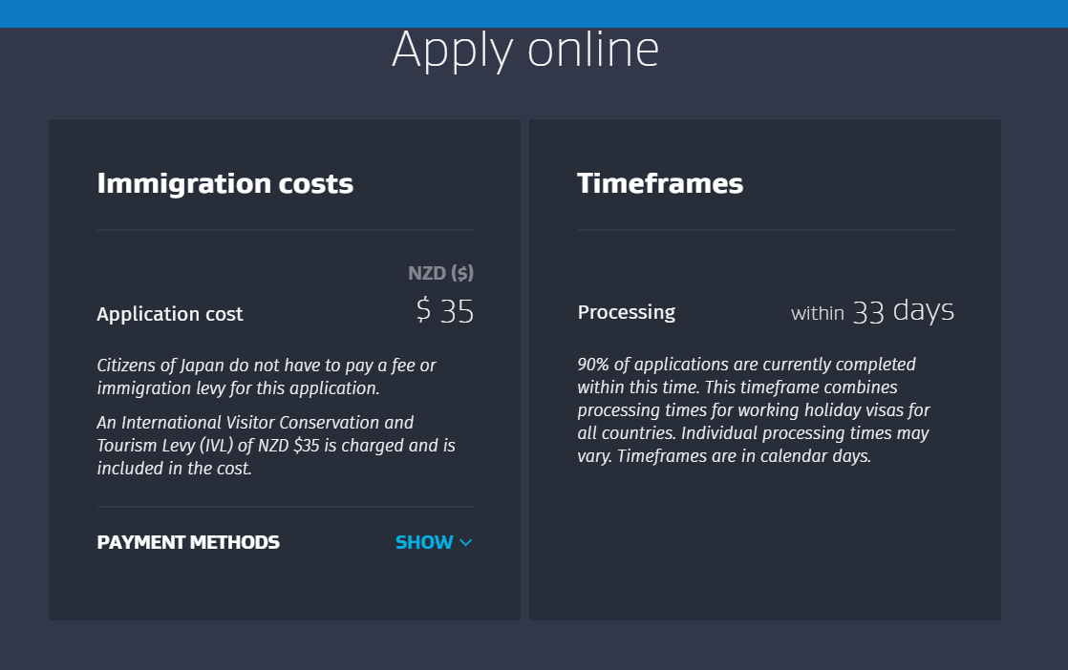Click the Immigration costs heading
1068x670 pixels.
pos(224,183)
